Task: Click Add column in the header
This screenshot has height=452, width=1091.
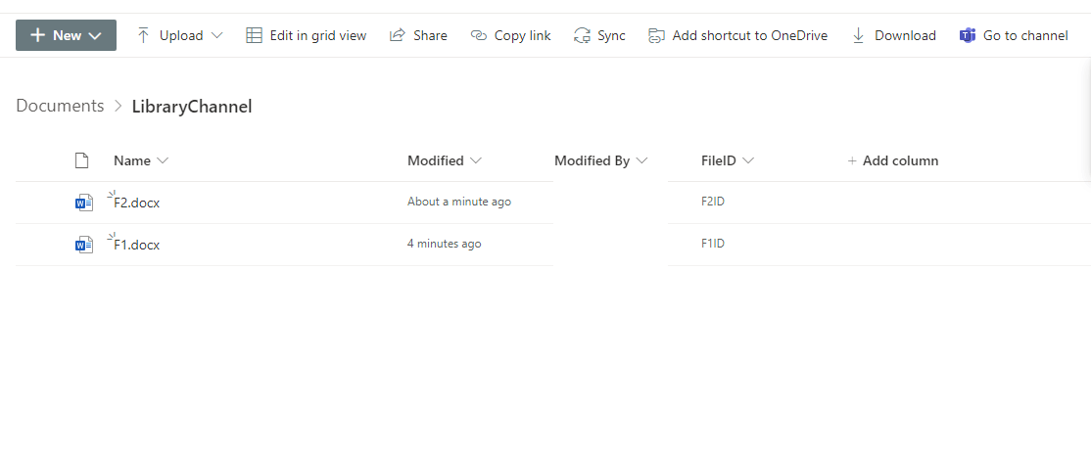Action: [x=893, y=160]
